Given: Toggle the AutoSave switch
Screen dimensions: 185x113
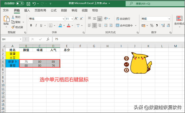Looking at the screenshot, I should (x=20, y=3).
